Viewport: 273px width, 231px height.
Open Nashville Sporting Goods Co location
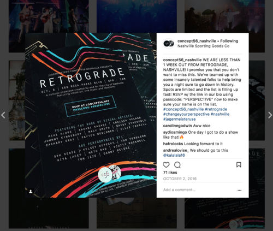(203, 46)
